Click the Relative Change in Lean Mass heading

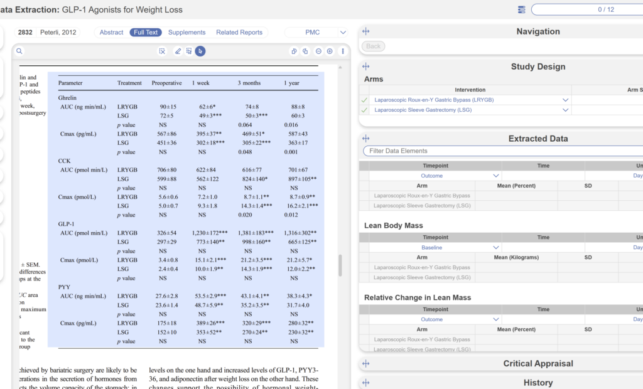pyautogui.click(x=418, y=297)
